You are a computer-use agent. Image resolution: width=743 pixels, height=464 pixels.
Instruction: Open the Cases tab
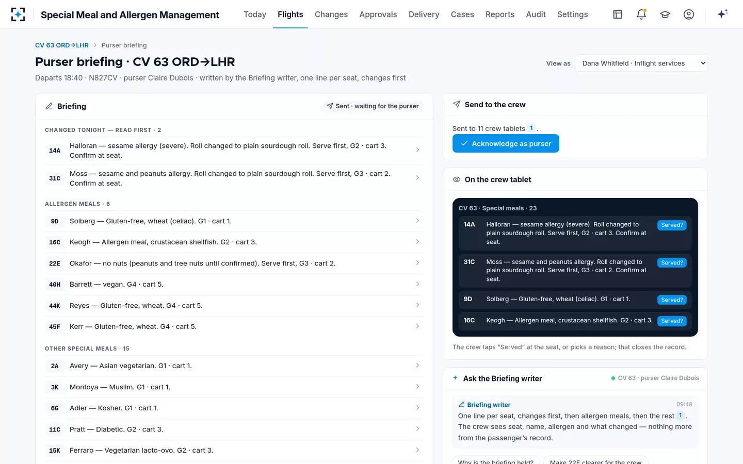coord(462,14)
